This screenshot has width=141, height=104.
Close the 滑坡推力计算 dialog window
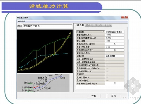pos(125,17)
